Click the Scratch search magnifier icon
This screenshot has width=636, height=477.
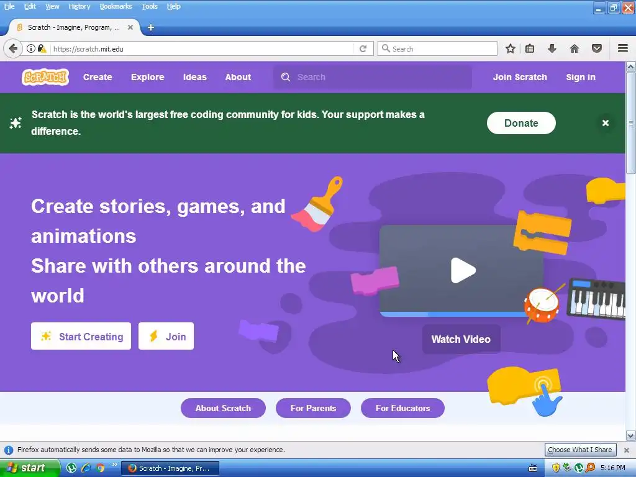[x=286, y=77]
